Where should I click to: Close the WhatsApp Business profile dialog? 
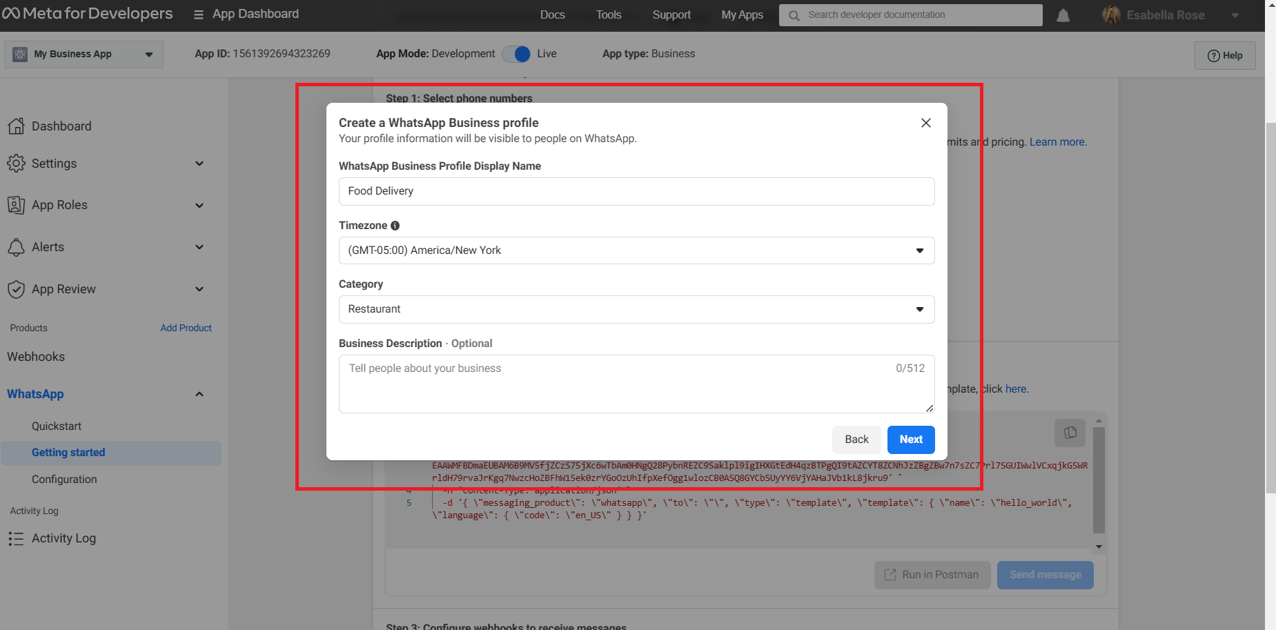click(x=926, y=123)
